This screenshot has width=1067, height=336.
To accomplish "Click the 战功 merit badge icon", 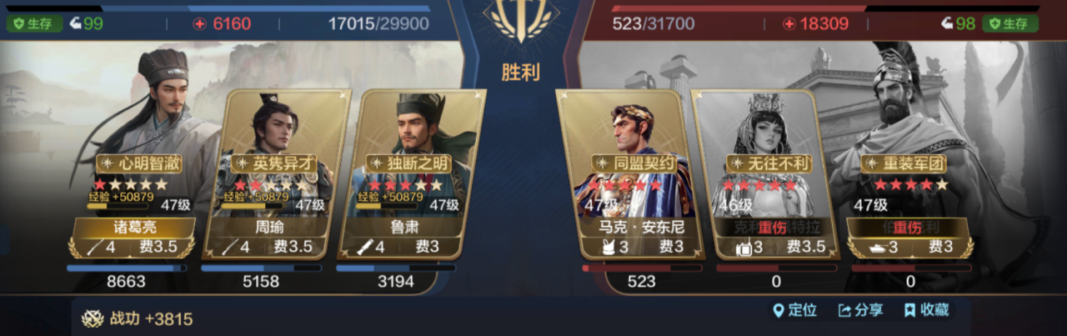I will 92,318.
